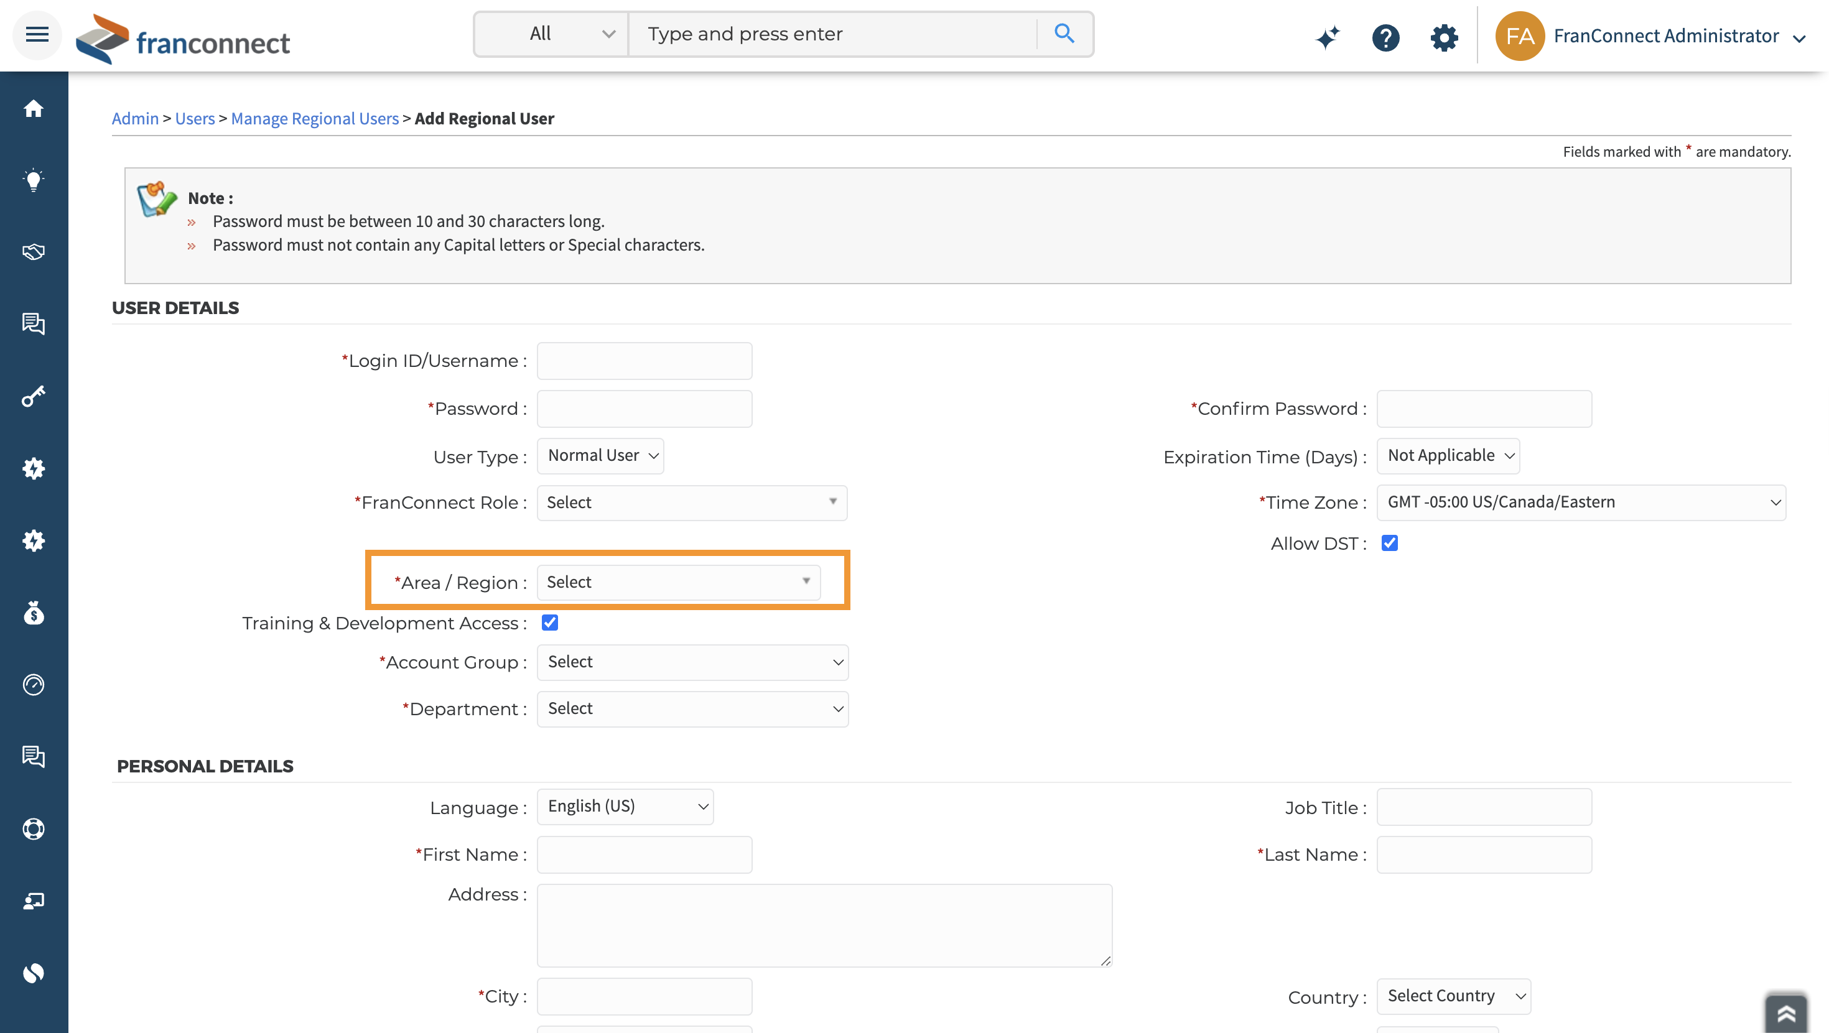Click the magnifier search icon
The width and height of the screenshot is (1829, 1033).
point(1064,34)
